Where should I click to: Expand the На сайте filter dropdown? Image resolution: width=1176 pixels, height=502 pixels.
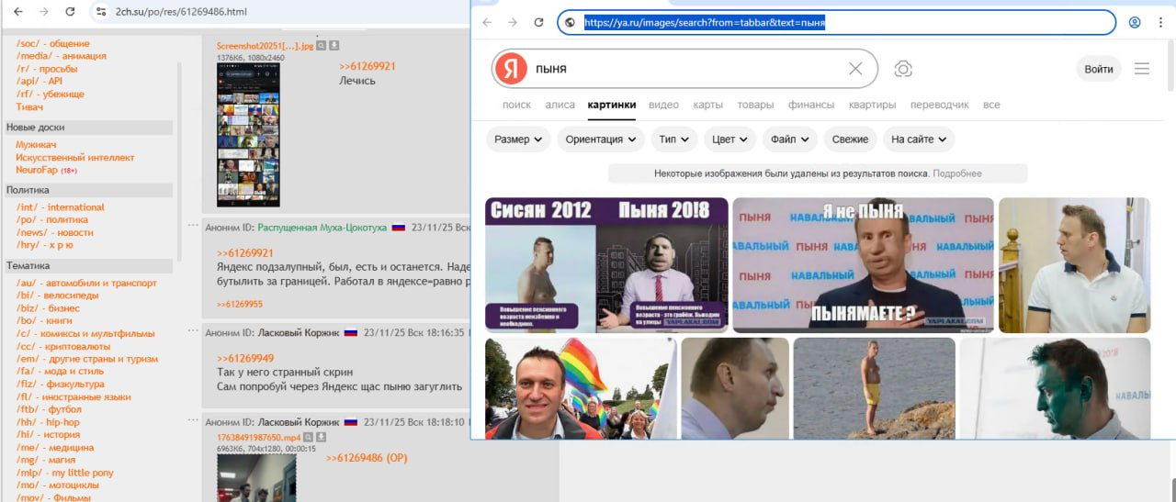click(919, 139)
